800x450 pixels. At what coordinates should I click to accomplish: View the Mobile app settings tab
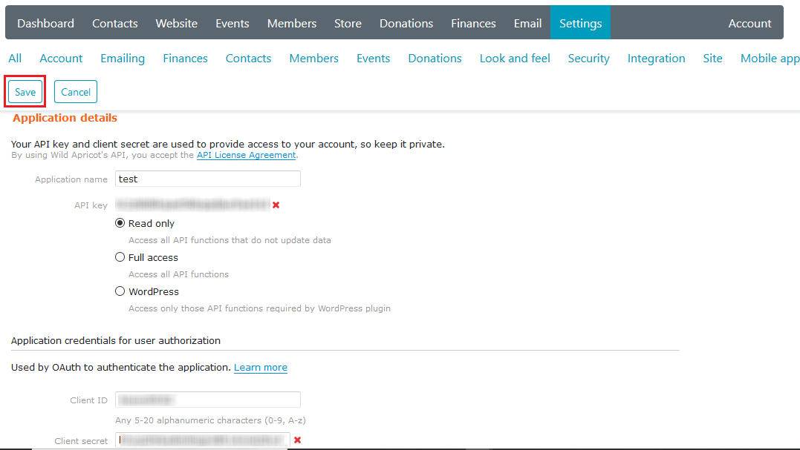click(770, 58)
